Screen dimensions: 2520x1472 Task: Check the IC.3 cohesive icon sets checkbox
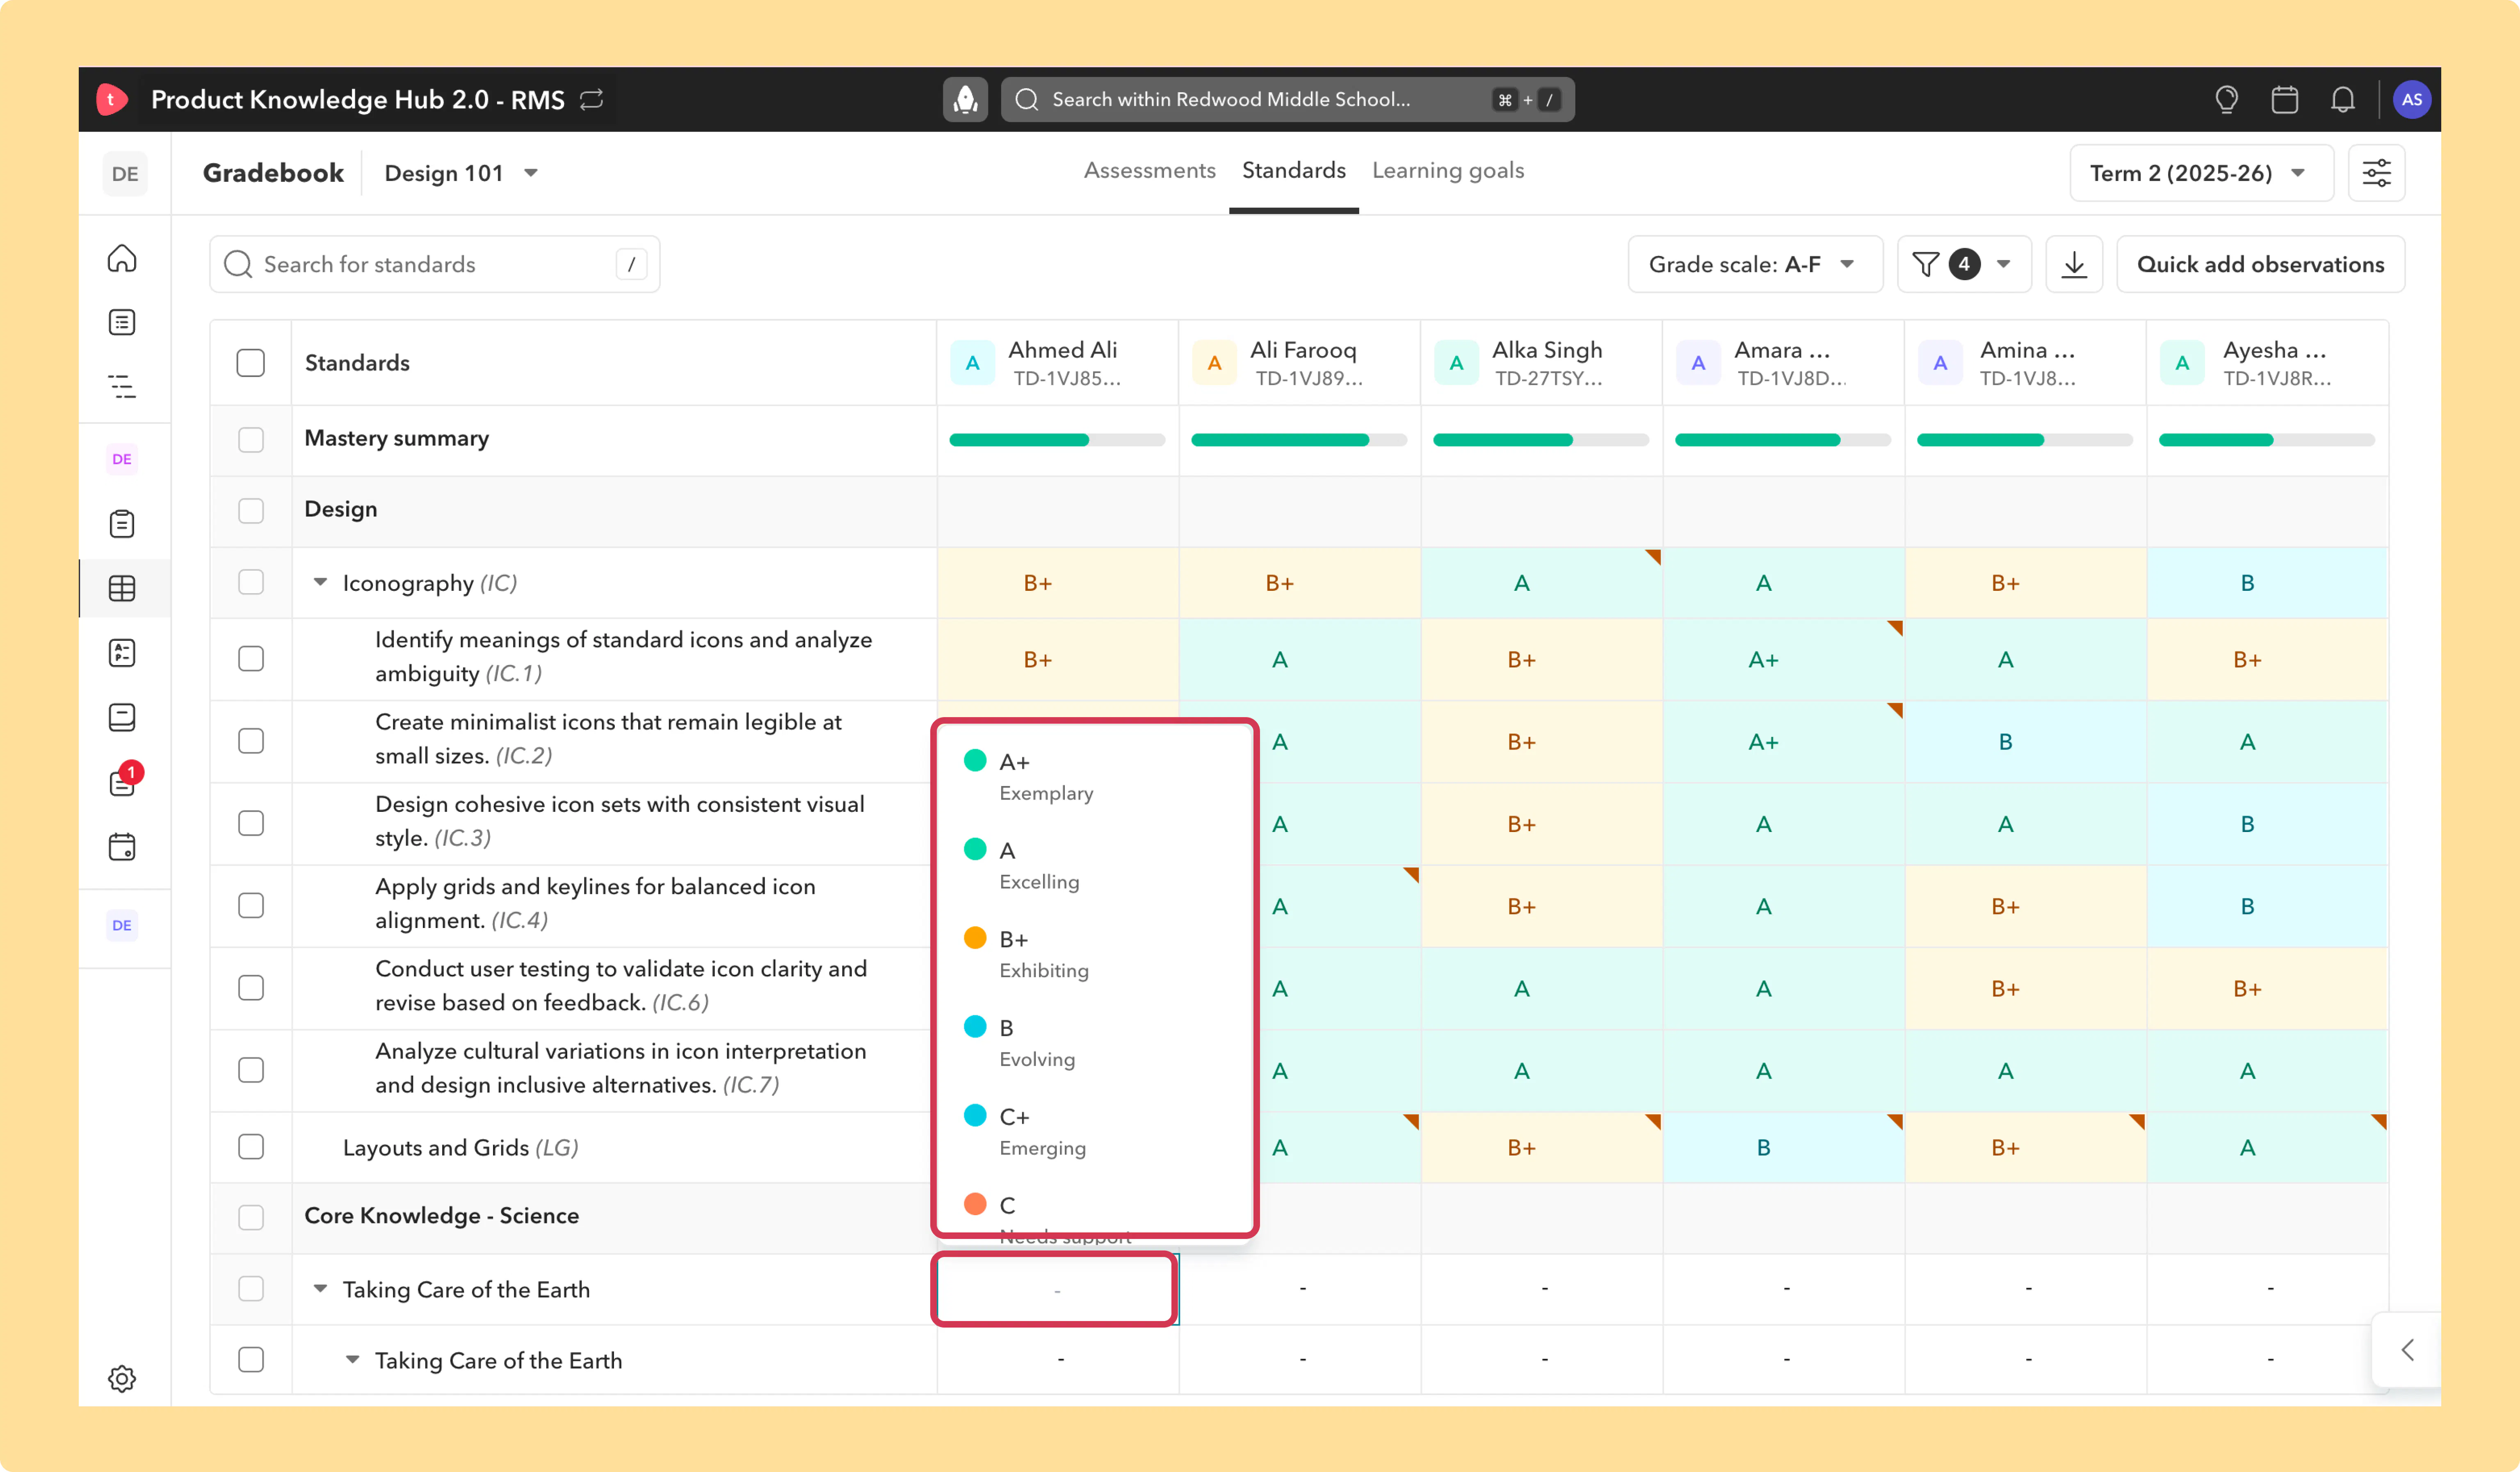pos(251,823)
